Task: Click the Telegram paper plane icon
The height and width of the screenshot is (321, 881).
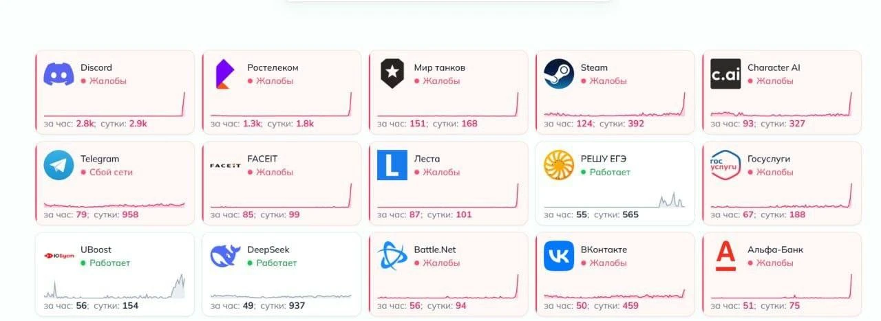Action: tap(59, 165)
